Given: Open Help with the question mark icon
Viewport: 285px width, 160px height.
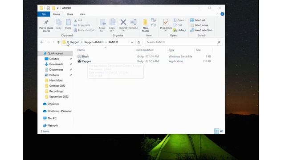Looking at the screenshot, I should (222, 14).
